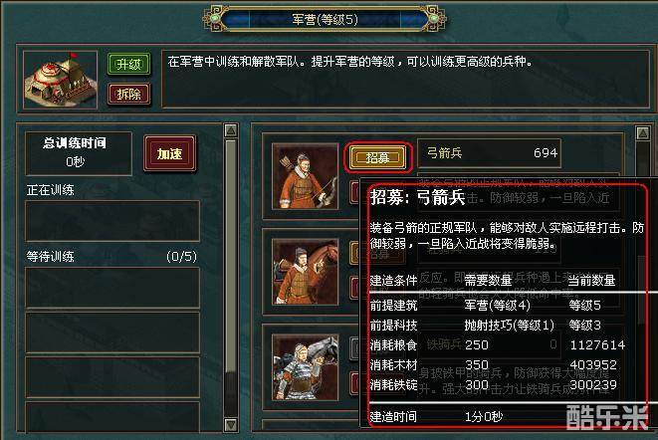Click the 招募 recruit button for archers

377,157
